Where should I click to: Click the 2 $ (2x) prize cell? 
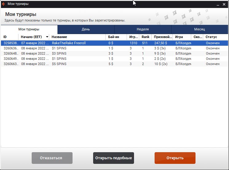pos(160,59)
